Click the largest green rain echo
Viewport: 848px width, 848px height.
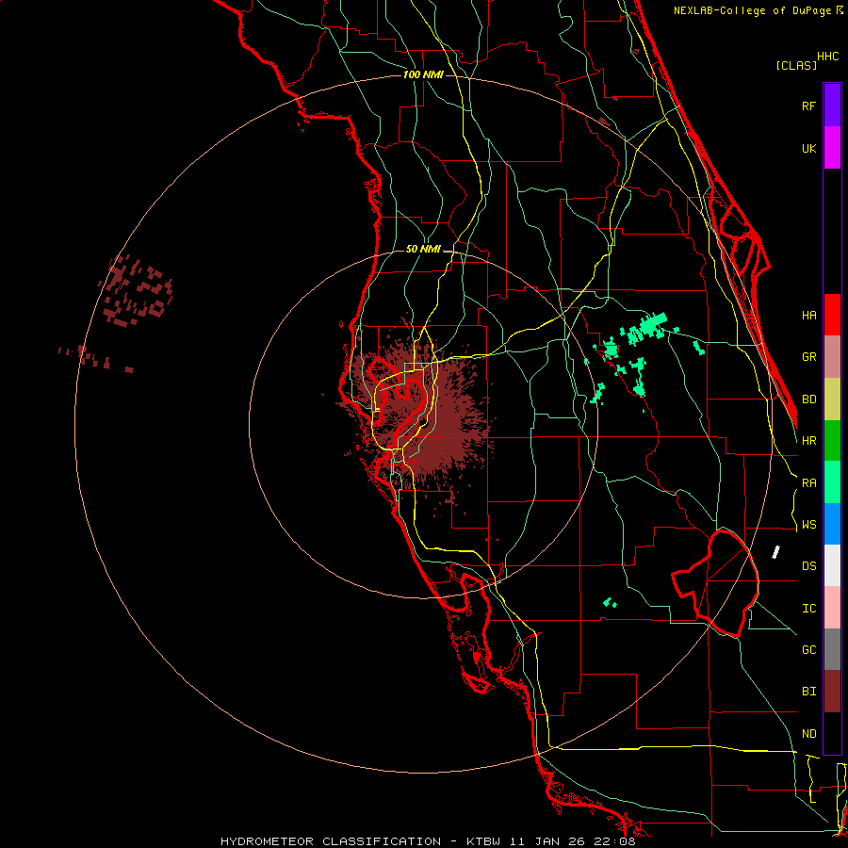click(x=646, y=328)
